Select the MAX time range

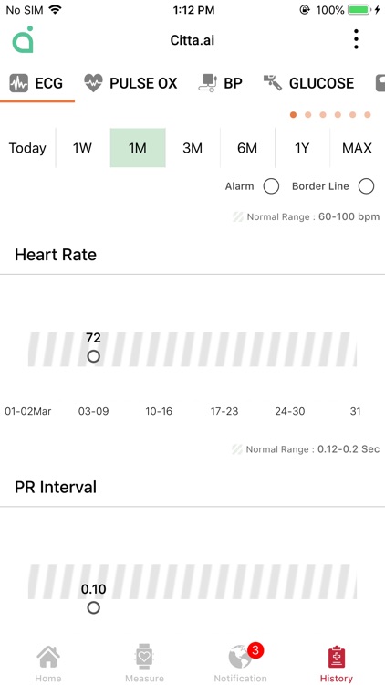[x=357, y=148]
